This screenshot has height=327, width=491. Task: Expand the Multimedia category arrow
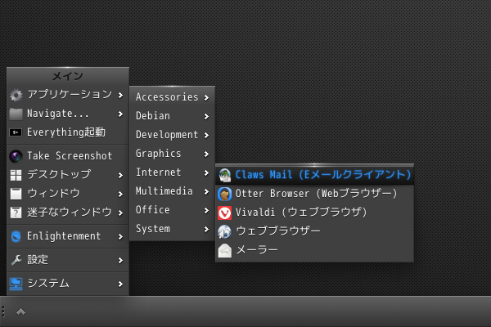206,191
